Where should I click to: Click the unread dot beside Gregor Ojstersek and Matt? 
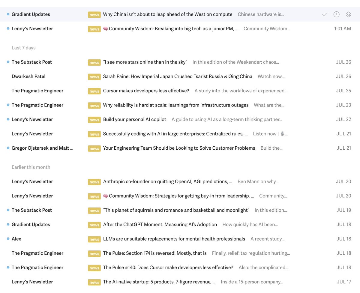tap(8, 148)
